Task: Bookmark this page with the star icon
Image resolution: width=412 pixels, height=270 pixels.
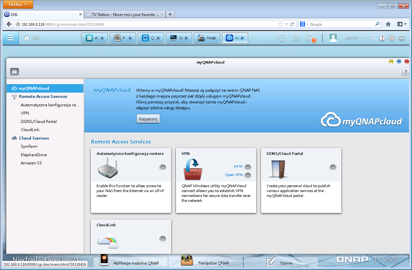Action: (280, 24)
